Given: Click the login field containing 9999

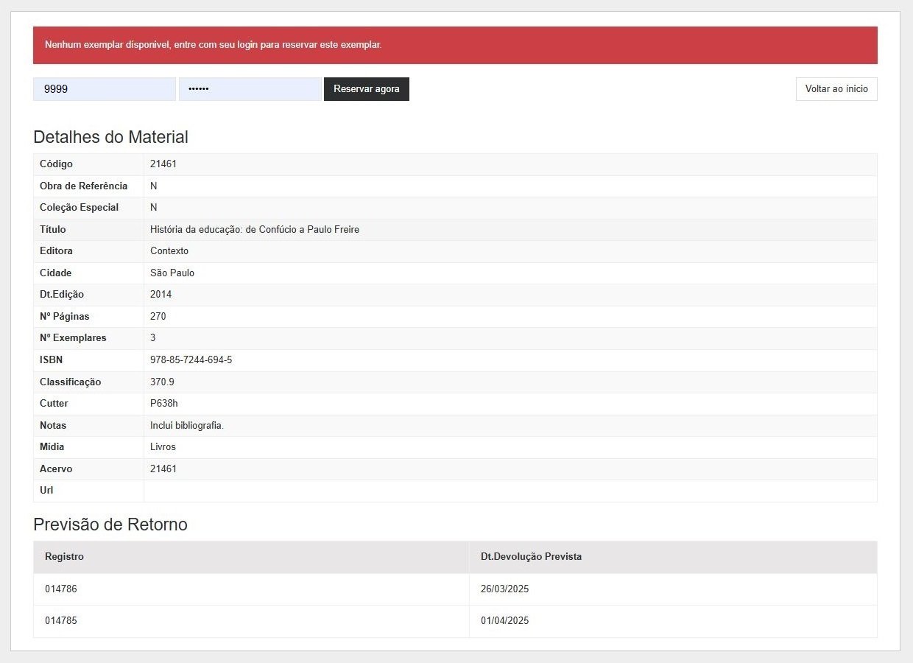Looking at the screenshot, I should 104,89.
